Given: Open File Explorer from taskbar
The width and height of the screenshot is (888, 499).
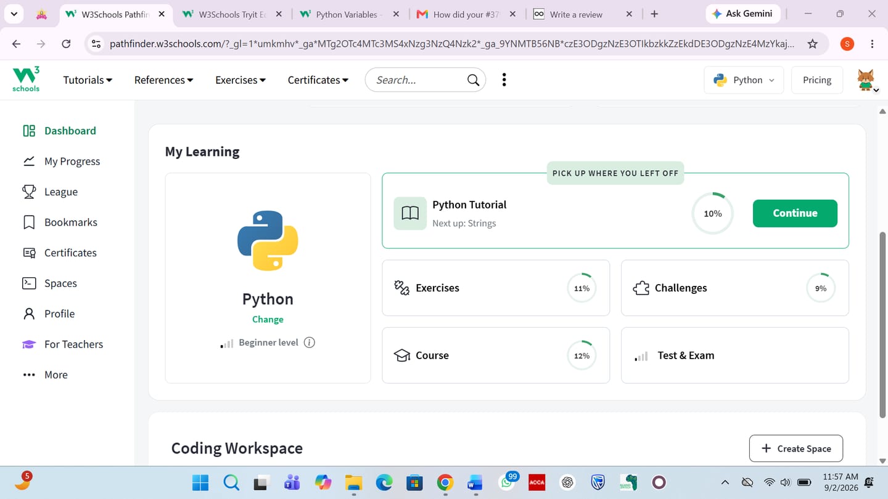Looking at the screenshot, I should click(x=353, y=482).
